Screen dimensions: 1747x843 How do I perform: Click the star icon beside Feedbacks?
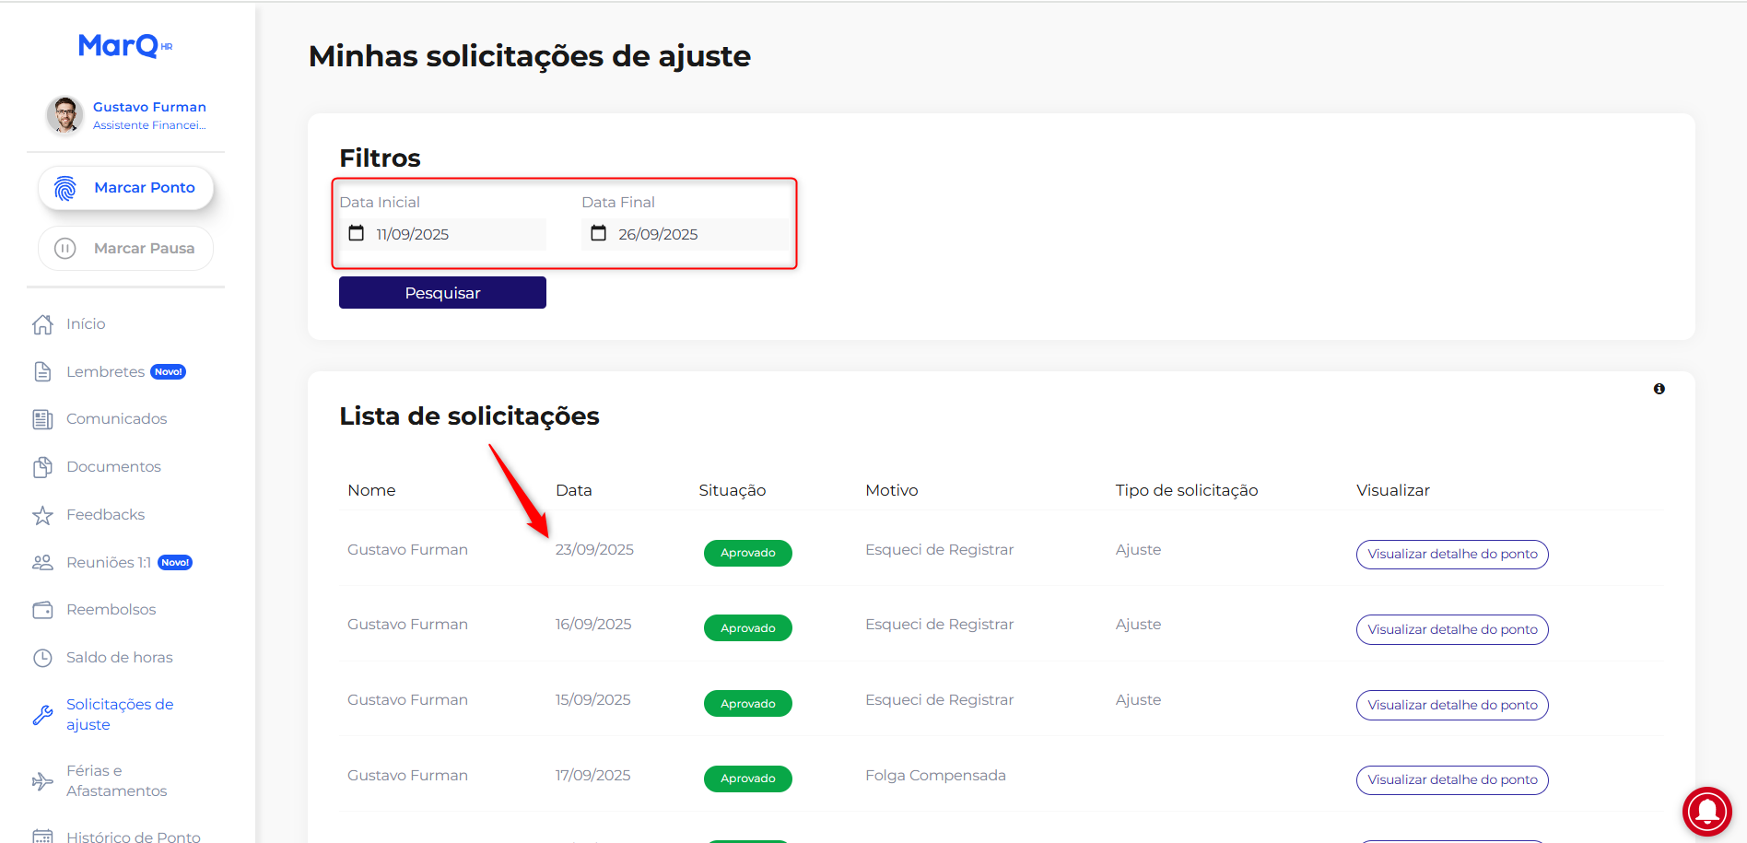pyautogui.click(x=42, y=515)
